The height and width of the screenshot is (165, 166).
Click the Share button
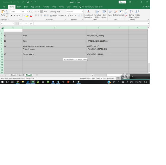[x=146, y=7]
